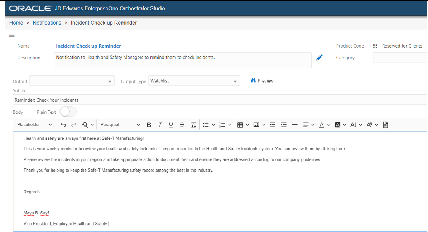Image resolution: width=428 pixels, height=232 pixels.
Task: Click the font size icon
Action: point(354,125)
